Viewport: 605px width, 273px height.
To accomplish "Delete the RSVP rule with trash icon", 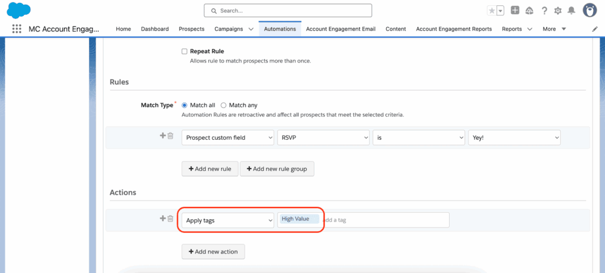I will point(170,136).
